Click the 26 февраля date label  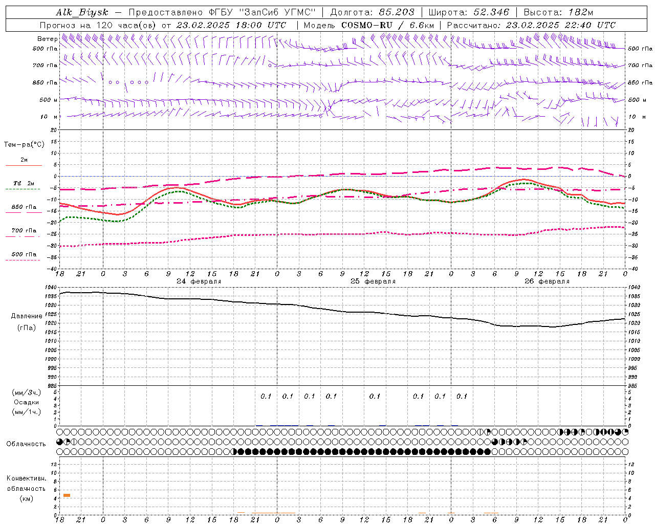(x=547, y=281)
